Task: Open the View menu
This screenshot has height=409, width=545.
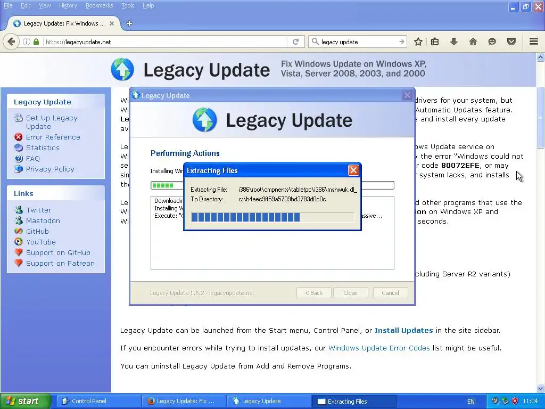Action: [x=45, y=5]
